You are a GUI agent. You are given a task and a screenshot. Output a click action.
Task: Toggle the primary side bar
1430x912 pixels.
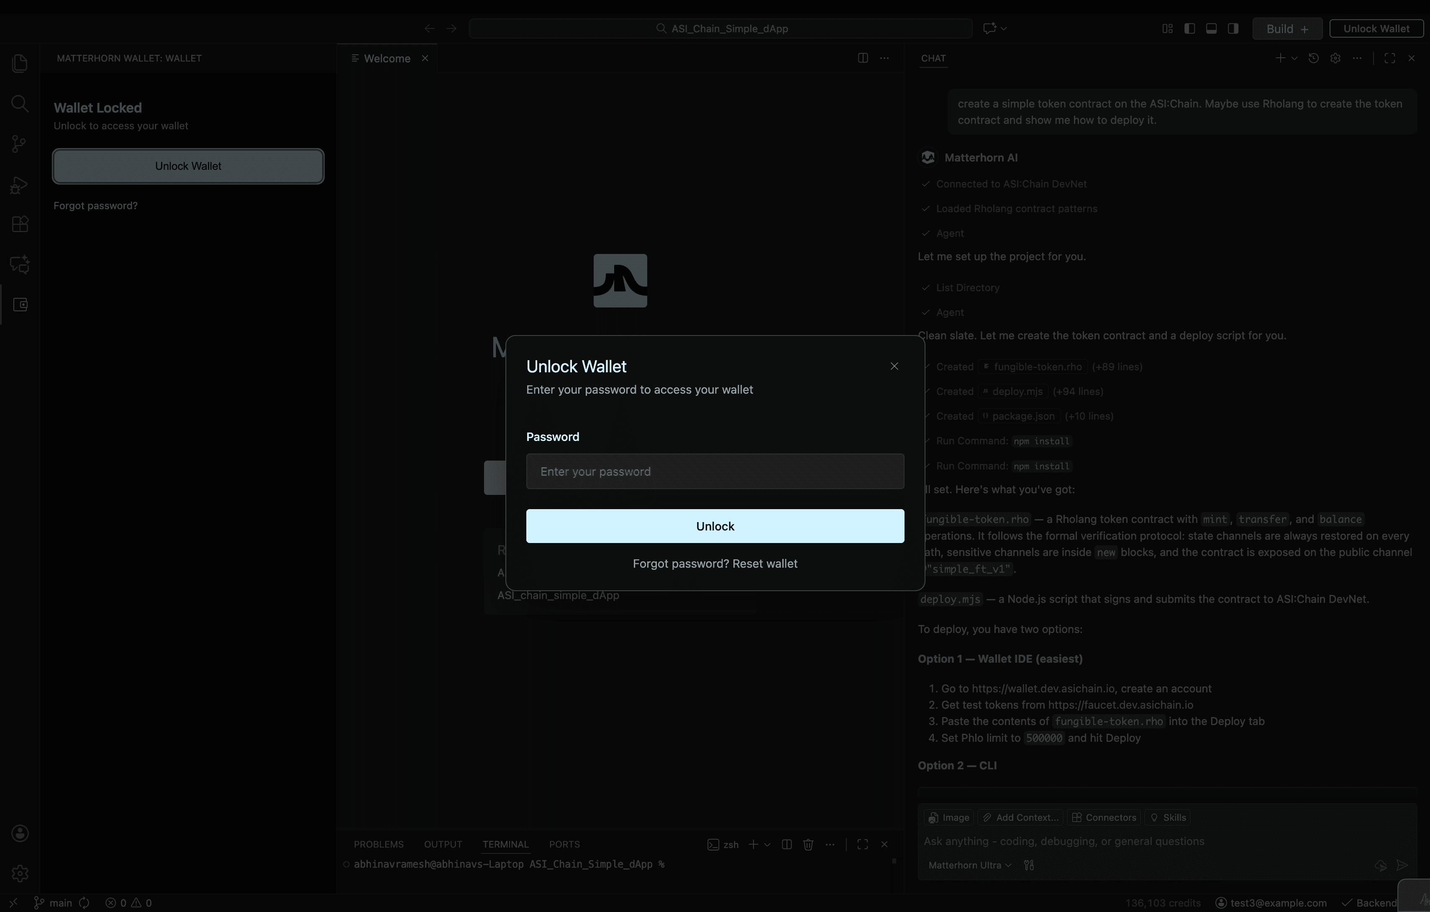click(1189, 28)
